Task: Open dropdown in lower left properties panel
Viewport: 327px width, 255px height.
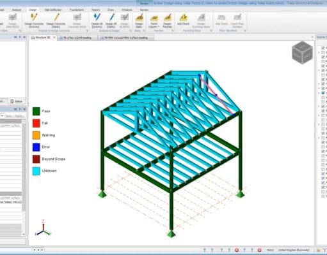Action: click(2, 116)
